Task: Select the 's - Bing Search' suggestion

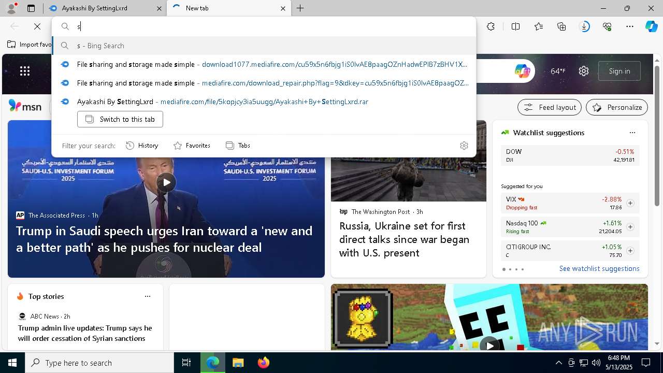Action: click(264, 46)
